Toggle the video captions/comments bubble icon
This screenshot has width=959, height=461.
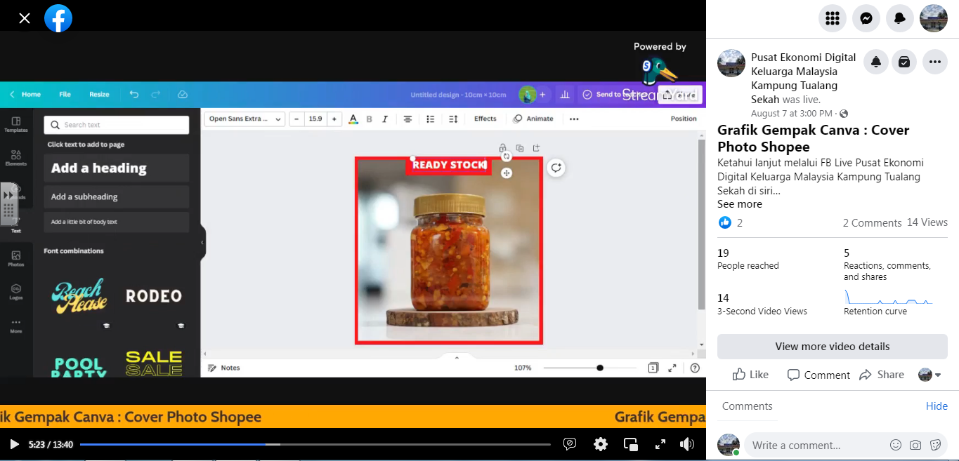coord(570,444)
